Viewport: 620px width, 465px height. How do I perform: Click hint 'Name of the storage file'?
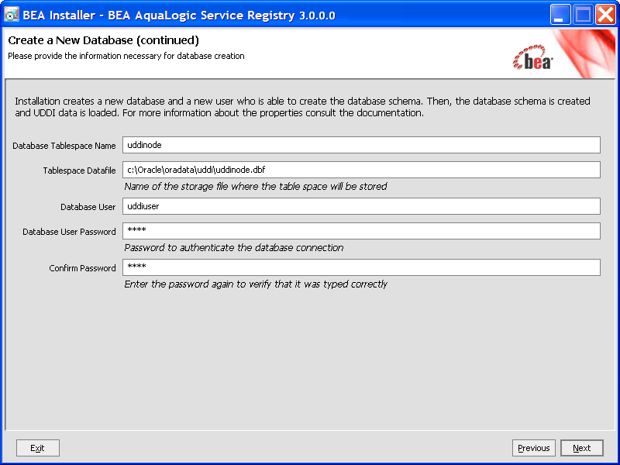tap(256, 186)
